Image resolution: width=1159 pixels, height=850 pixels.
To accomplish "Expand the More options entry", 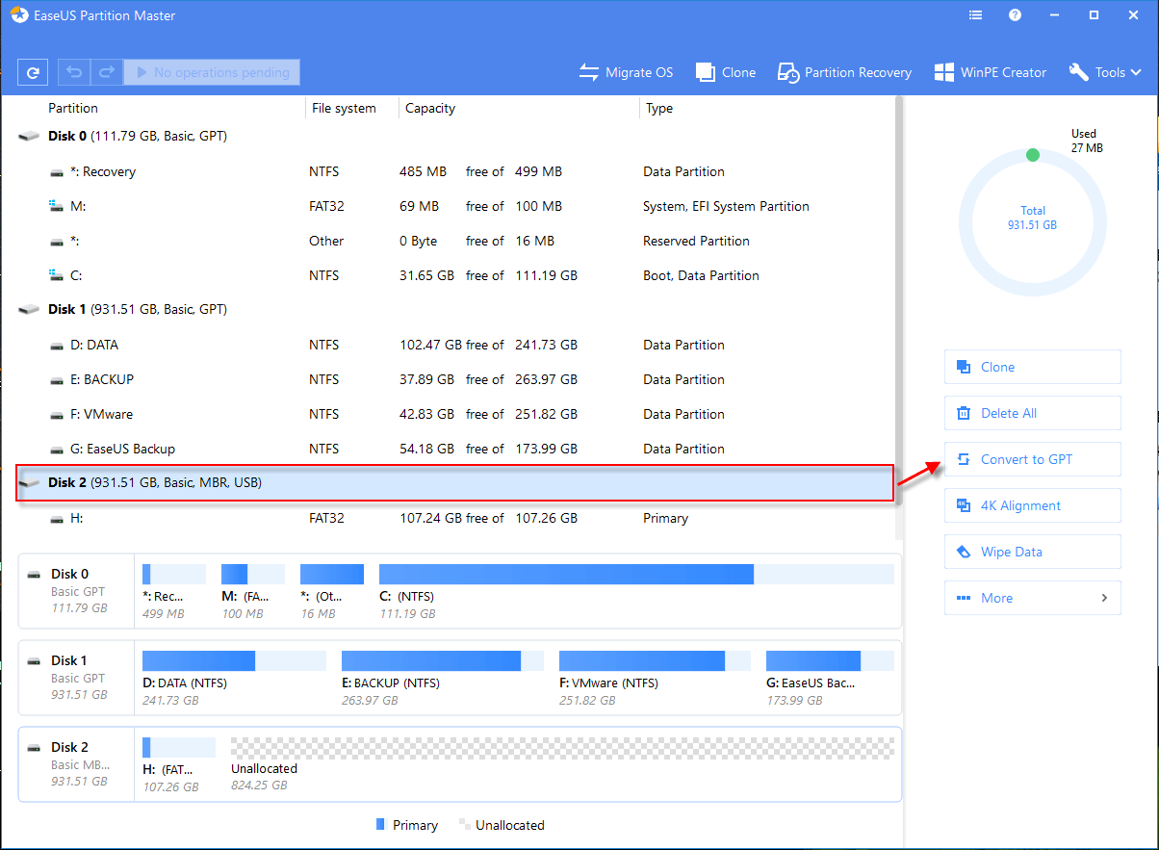I will point(1033,598).
